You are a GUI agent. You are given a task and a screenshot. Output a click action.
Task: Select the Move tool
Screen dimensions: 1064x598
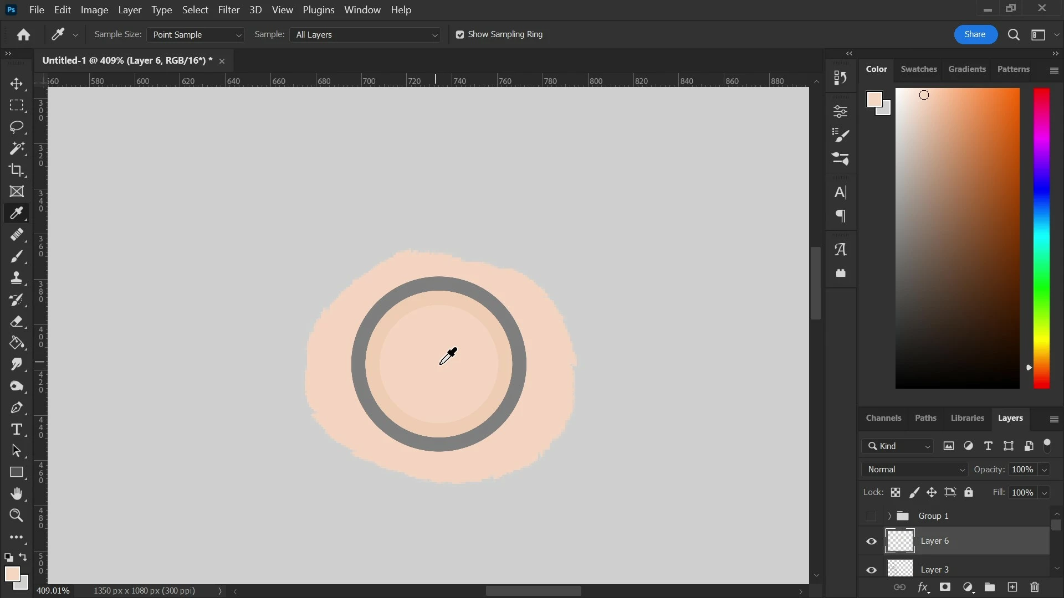(x=17, y=84)
